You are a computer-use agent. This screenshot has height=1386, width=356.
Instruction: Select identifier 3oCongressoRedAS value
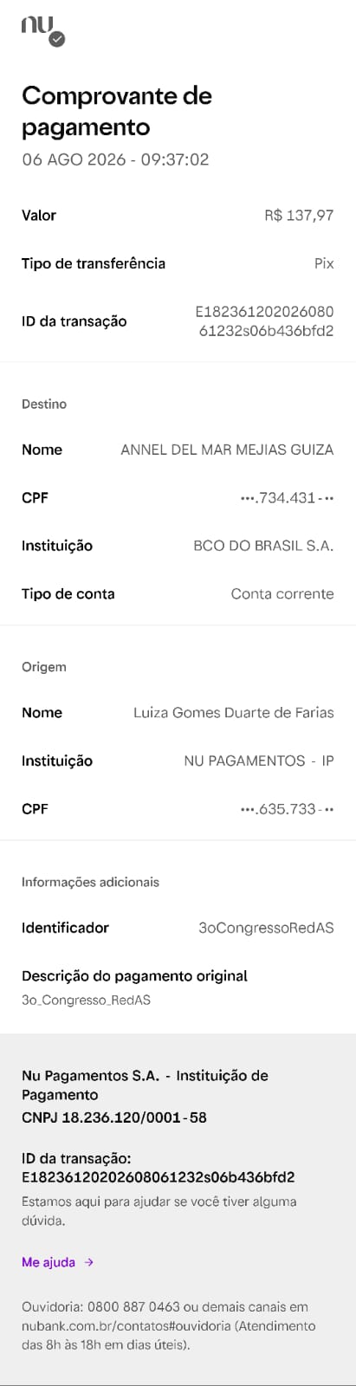coord(267,928)
